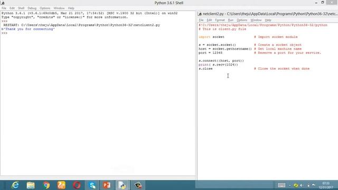
Task: Click the last >>> prompt in the shell
Action: (x=4, y=33)
